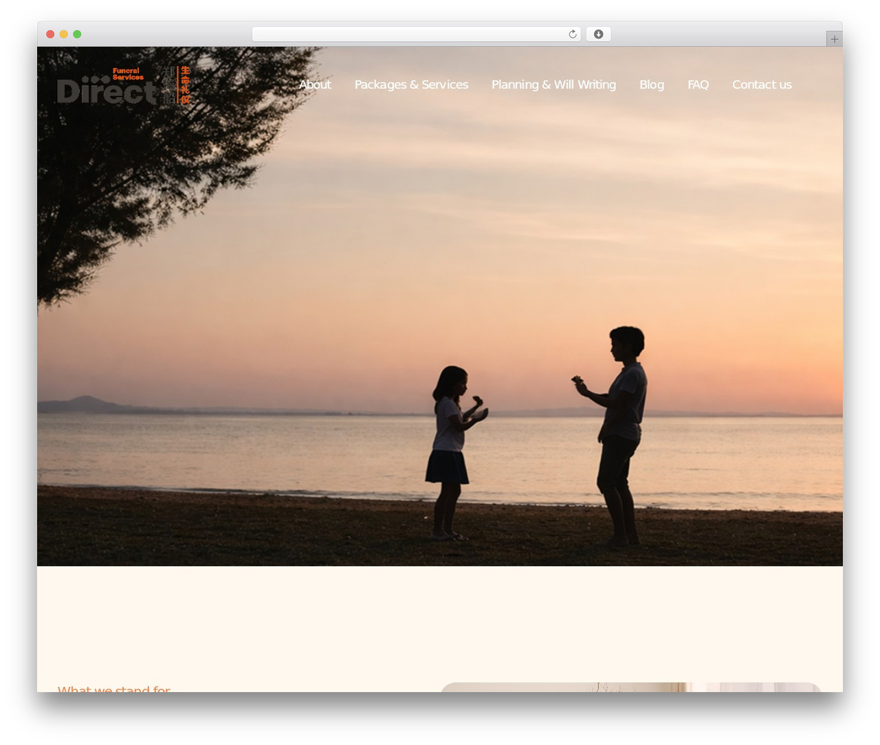Reload the page with the refresh icon
The height and width of the screenshot is (745, 880).
tap(573, 34)
